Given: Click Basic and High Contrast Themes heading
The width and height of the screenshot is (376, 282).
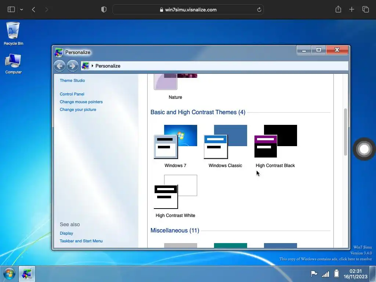Looking at the screenshot, I should point(198,112).
